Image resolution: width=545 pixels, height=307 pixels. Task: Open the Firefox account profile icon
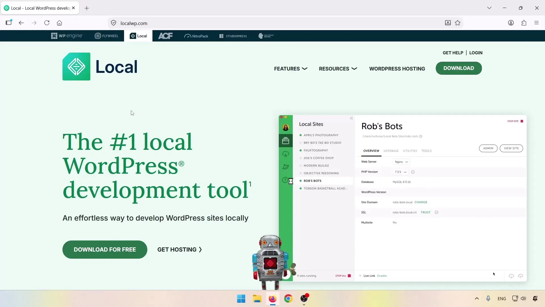pos(511,23)
